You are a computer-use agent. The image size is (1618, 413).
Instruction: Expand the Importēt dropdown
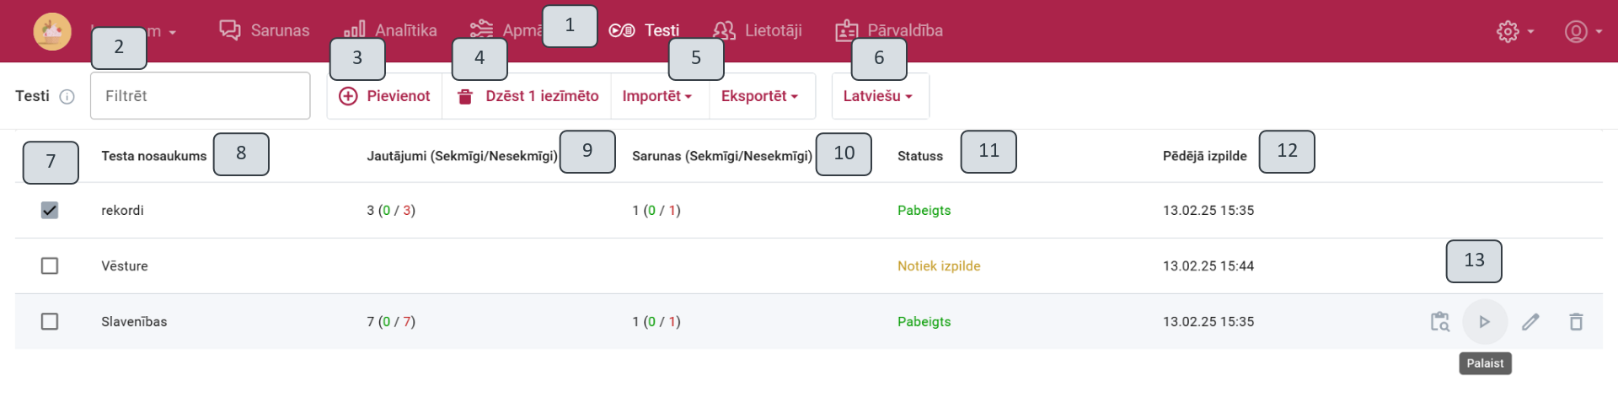(656, 96)
